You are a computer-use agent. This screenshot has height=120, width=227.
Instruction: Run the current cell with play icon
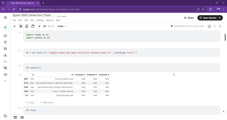coord(39,26)
